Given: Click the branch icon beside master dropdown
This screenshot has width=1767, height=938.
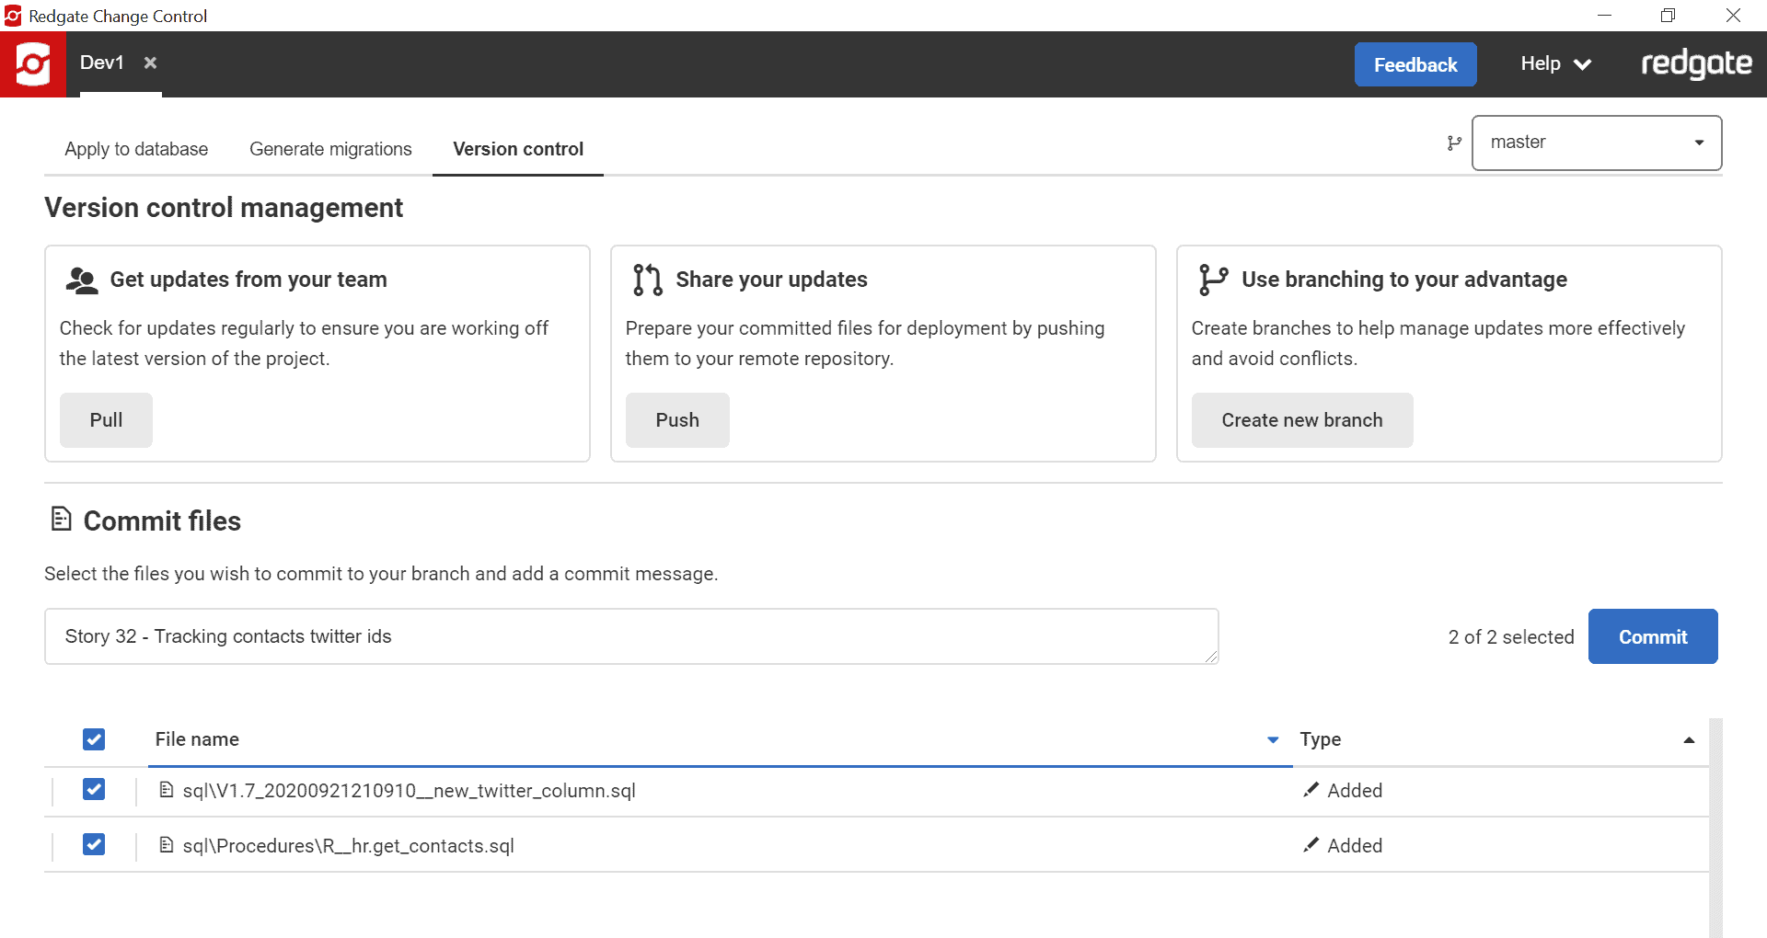Looking at the screenshot, I should 1454,143.
